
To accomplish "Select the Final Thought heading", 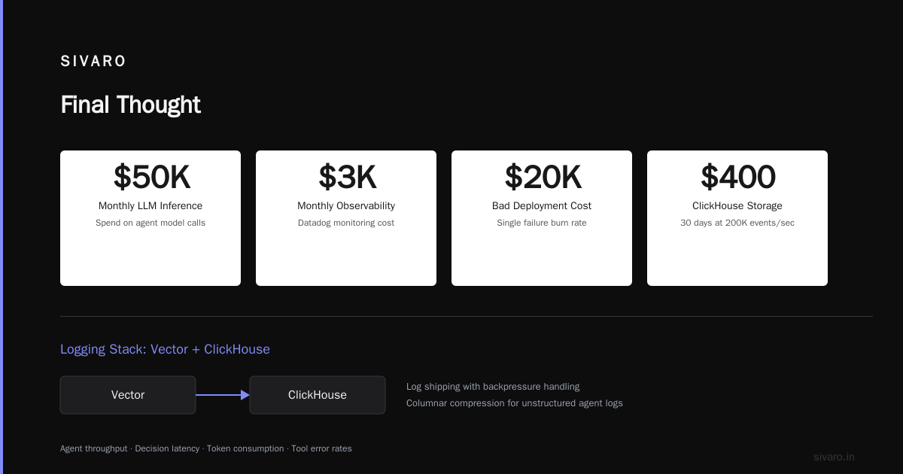I will pyautogui.click(x=130, y=105).
